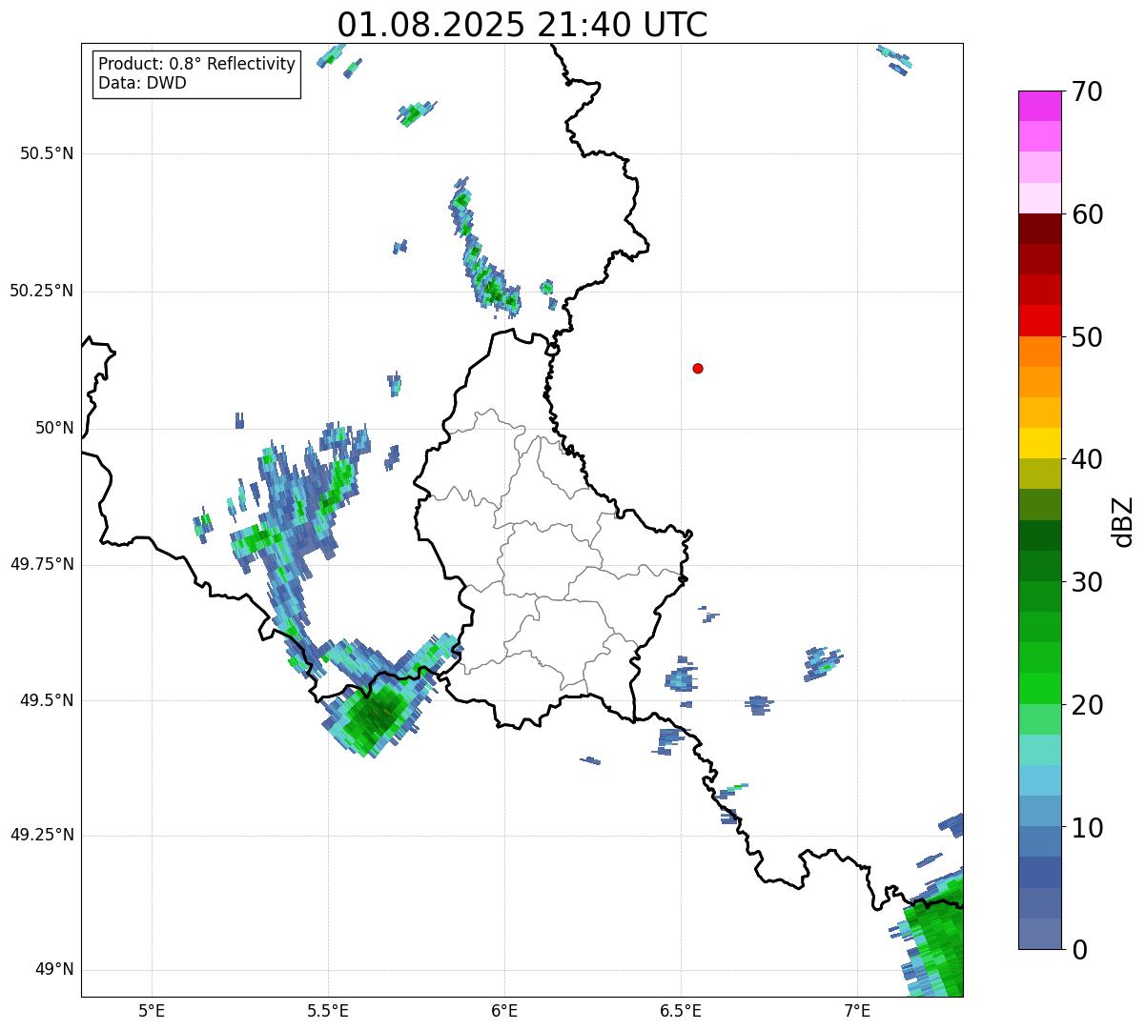Viewport: 1146px width, 1030px height.
Task: Click the Product: 0.8° Reflectivity label
Action: point(197,64)
